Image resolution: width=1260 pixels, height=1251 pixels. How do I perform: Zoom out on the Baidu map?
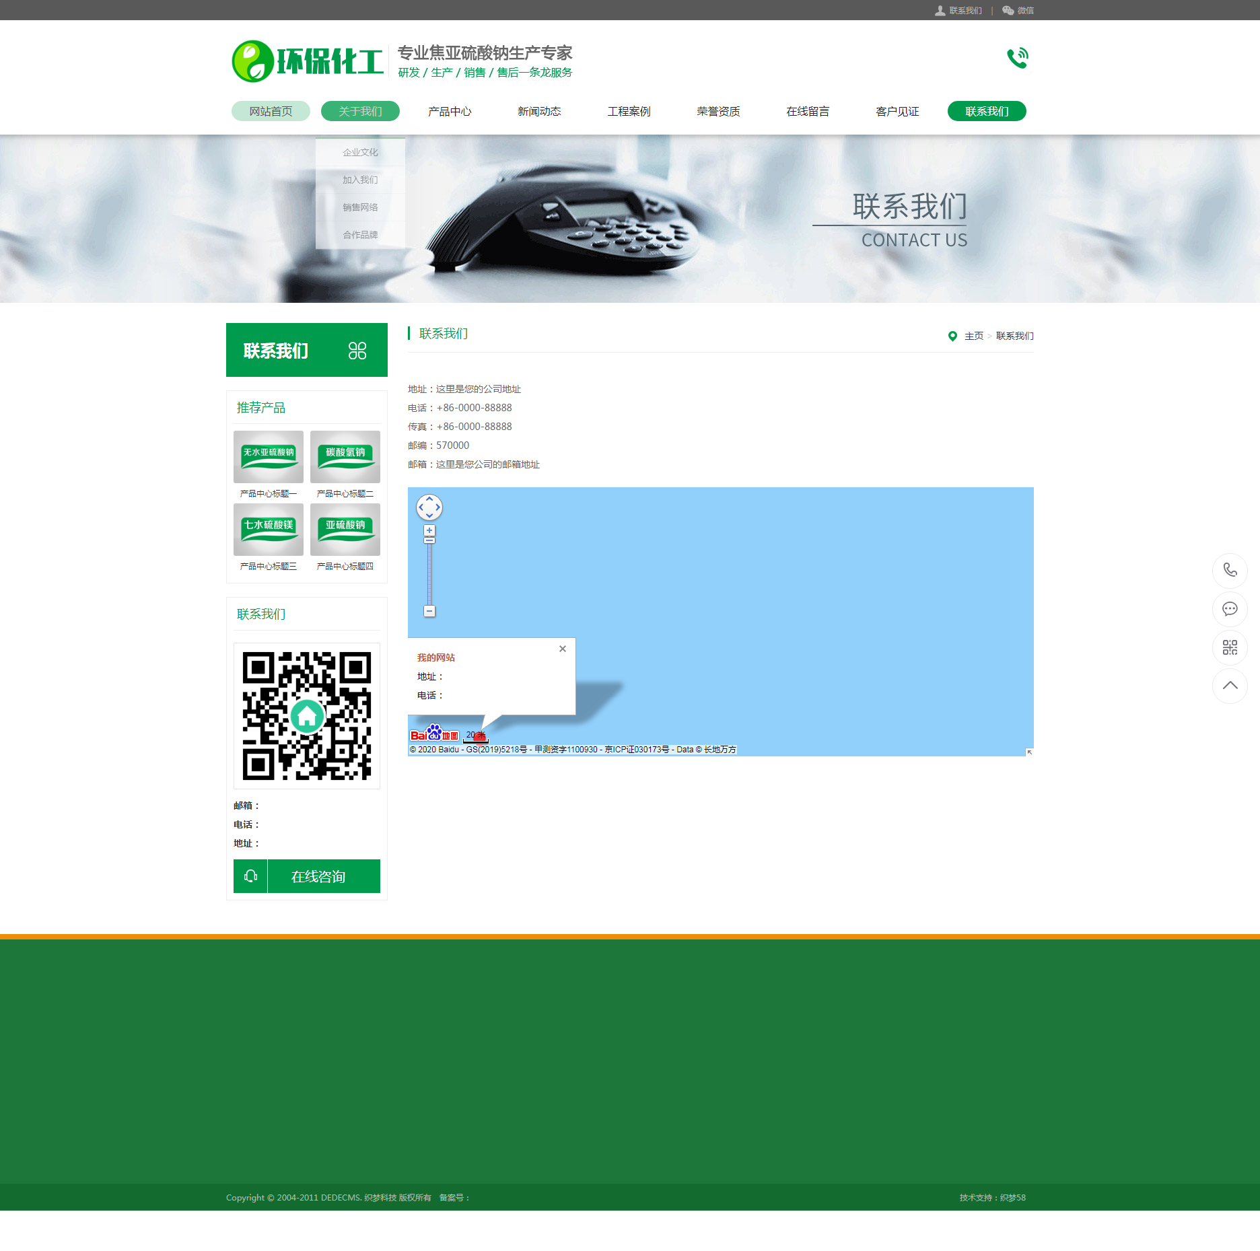coord(429,611)
